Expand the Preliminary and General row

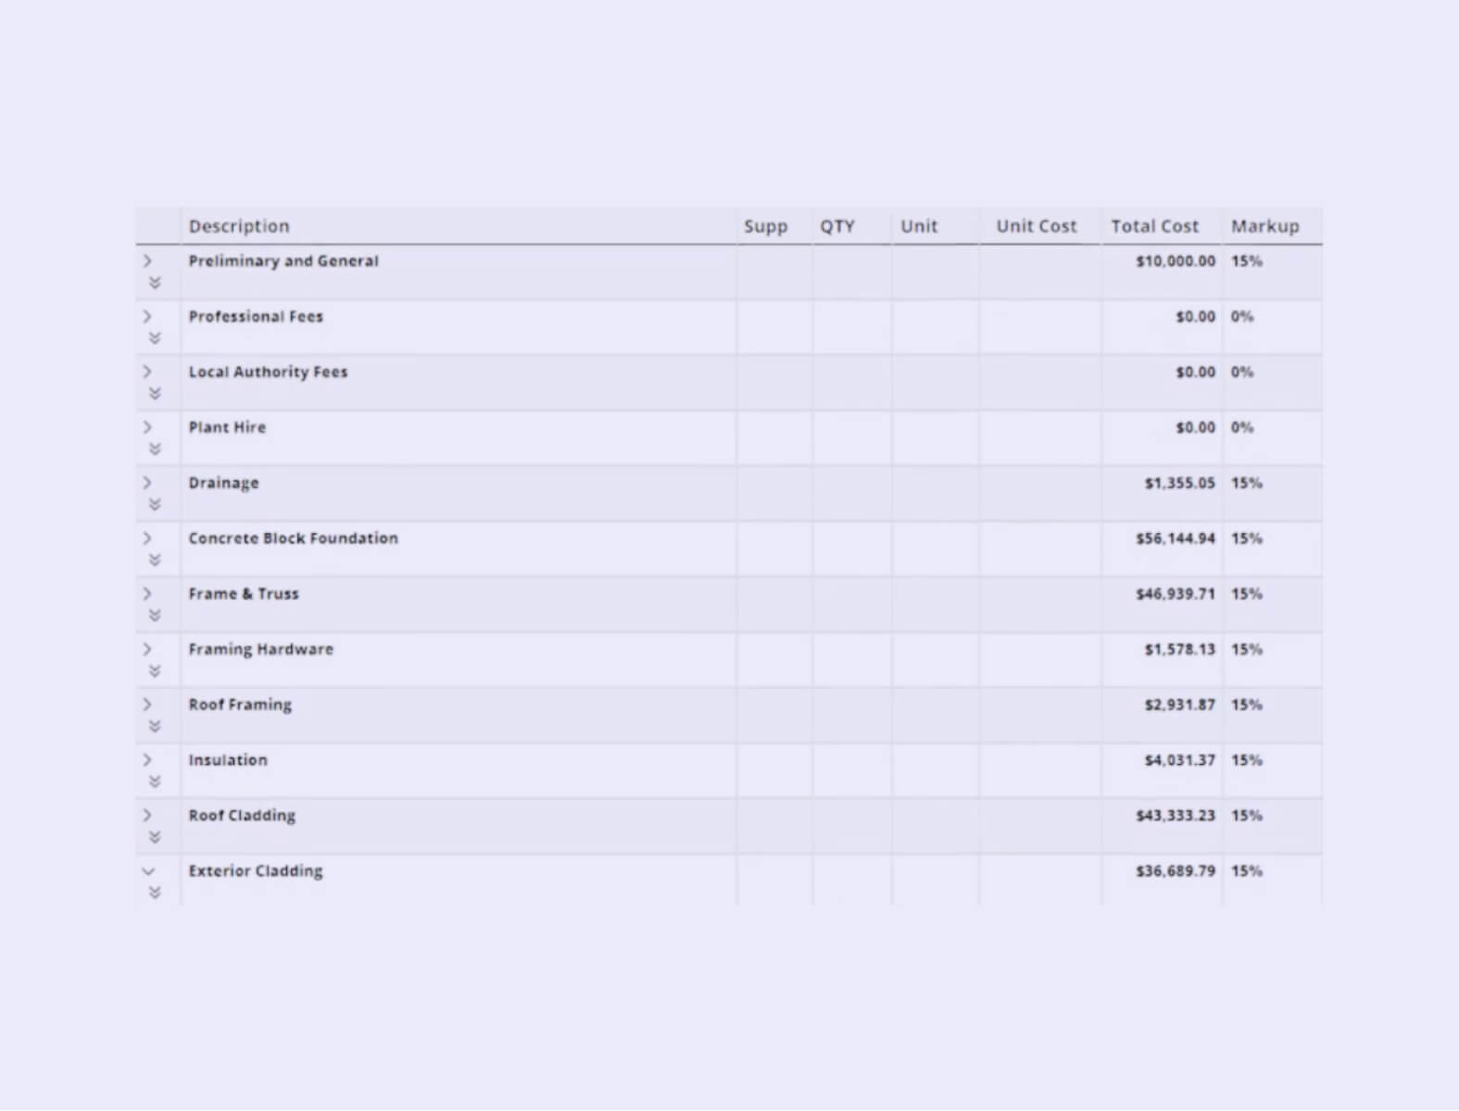(147, 261)
